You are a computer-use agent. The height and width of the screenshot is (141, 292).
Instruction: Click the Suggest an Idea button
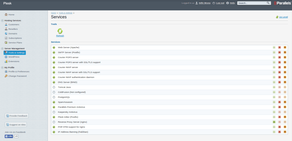click(x=15, y=125)
